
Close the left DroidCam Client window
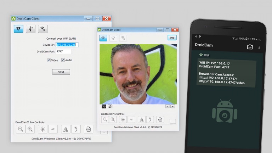(x=107, y=18)
